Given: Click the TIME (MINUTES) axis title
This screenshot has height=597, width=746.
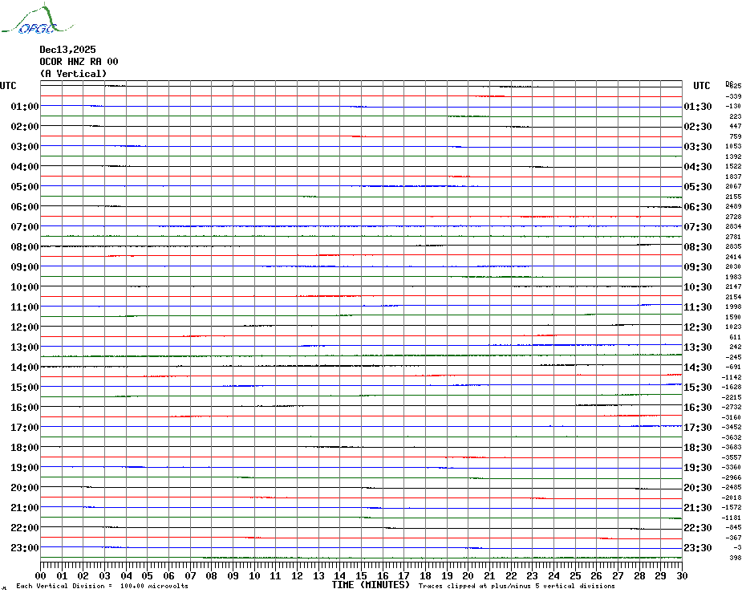Looking at the screenshot, I should point(371,585).
